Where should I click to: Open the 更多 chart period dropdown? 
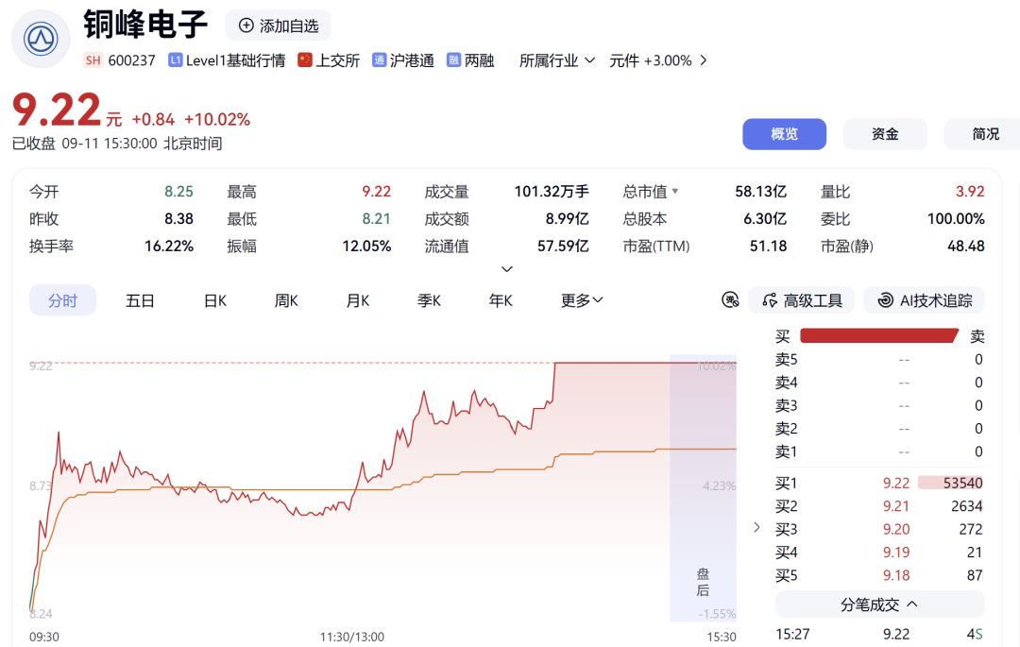[x=582, y=300]
